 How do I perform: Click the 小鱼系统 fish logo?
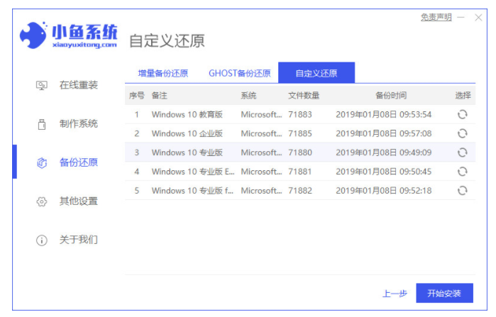click(x=33, y=34)
